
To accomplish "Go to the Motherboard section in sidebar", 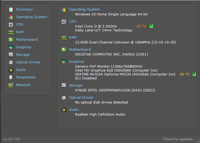I will 27,40.
